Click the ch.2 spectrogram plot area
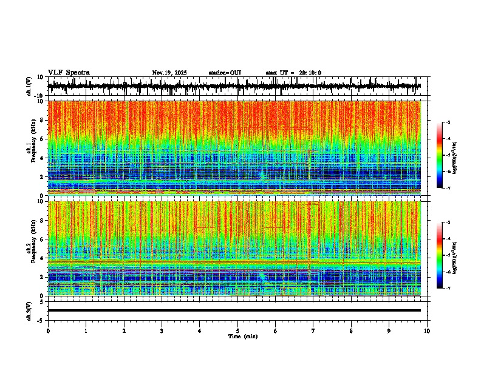The height and width of the screenshot is (371, 481). coord(234,249)
